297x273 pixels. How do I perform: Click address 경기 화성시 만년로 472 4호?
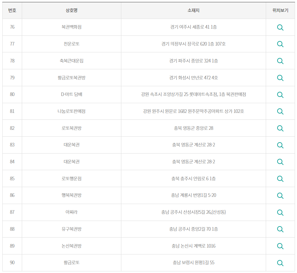(x=193, y=77)
